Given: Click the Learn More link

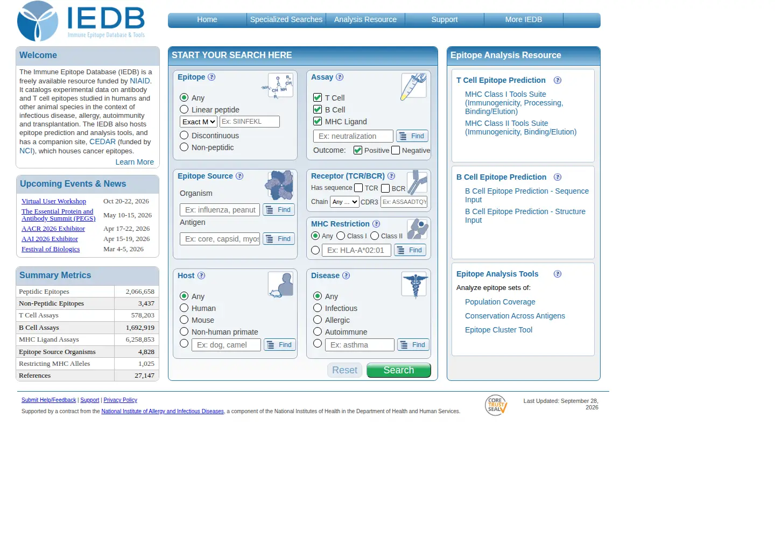Looking at the screenshot, I should pos(135,162).
